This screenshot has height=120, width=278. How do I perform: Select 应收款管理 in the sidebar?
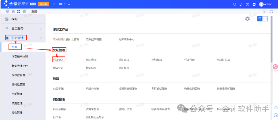point(19,75)
